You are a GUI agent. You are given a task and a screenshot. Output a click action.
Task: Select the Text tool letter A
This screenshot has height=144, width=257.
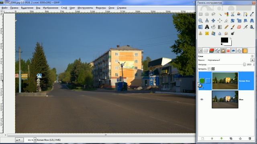pyautogui.click(x=207, y=27)
